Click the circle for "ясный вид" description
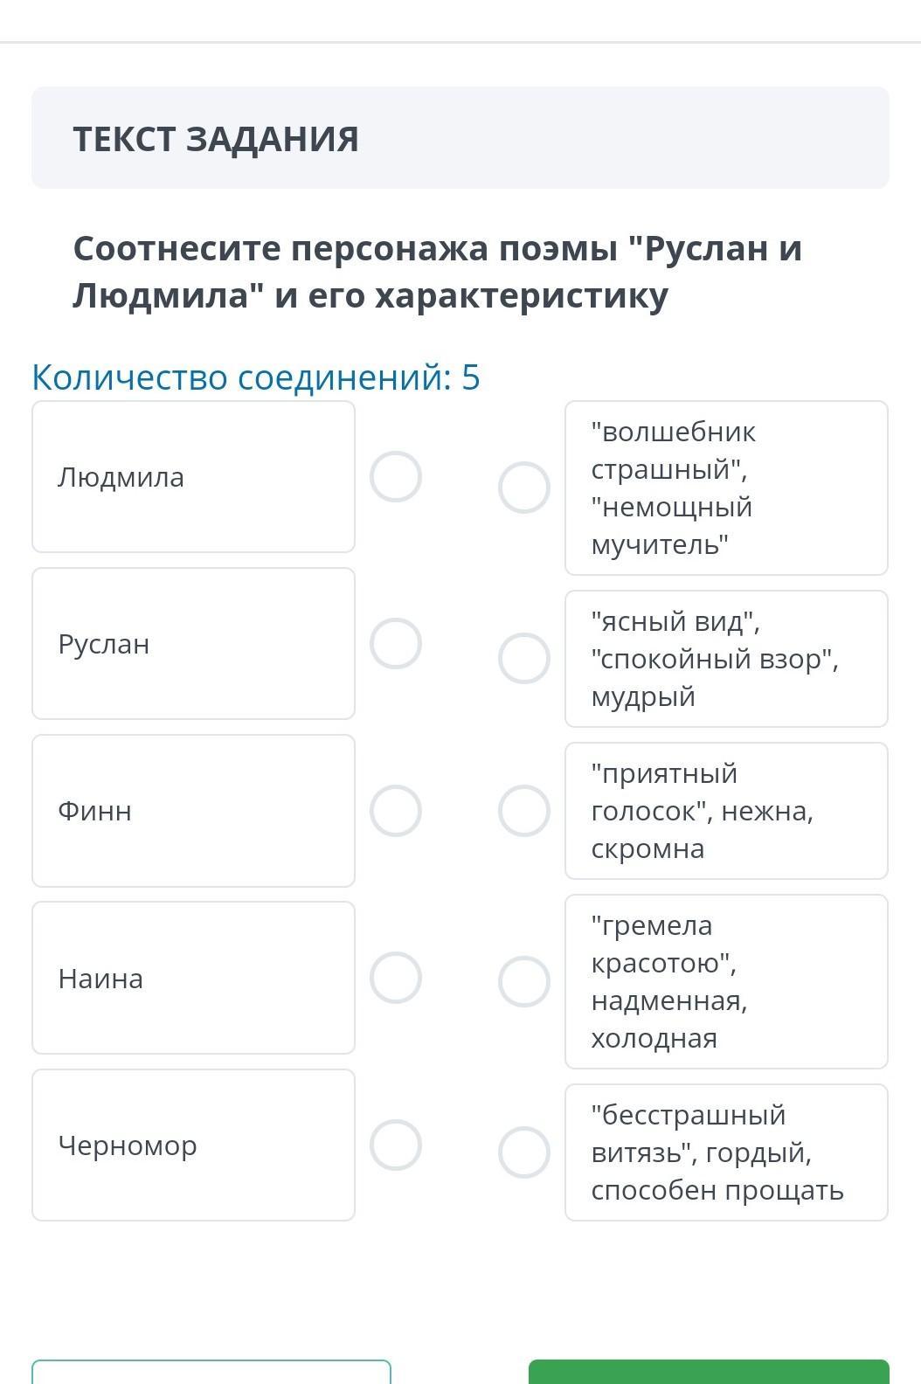The width and height of the screenshot is (921, 1384). coord(524,659)
